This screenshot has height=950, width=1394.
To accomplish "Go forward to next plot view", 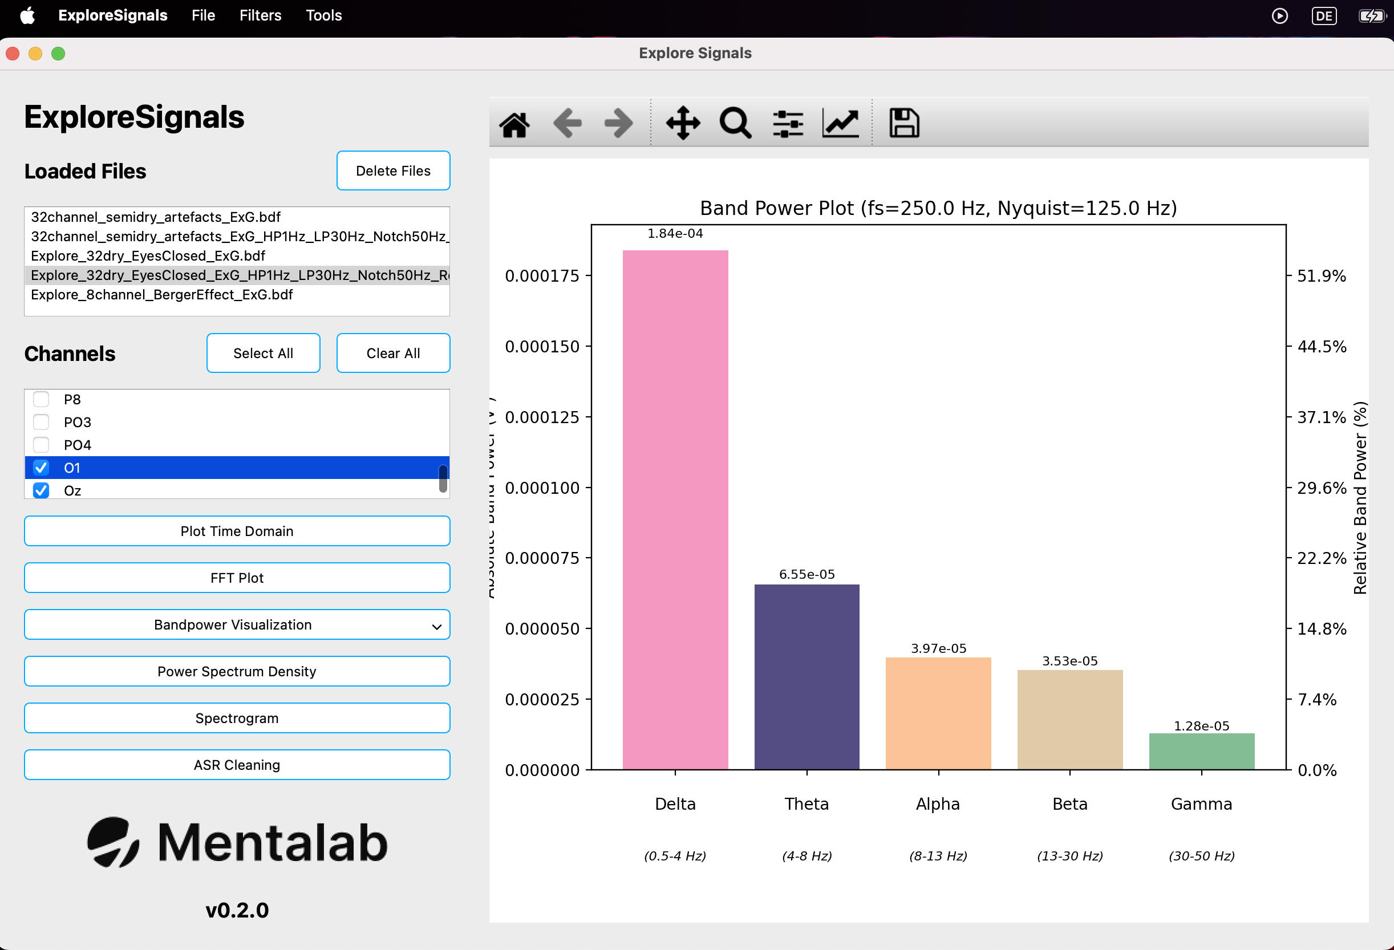I will (618, 124).
